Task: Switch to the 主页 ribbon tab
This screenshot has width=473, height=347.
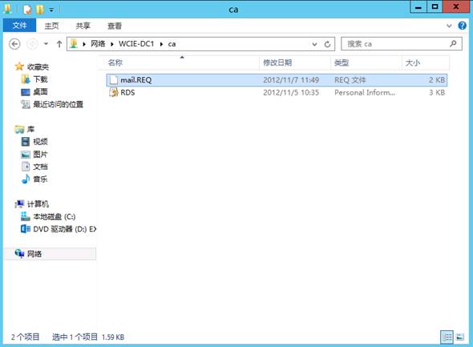Action: click(51, 26)
